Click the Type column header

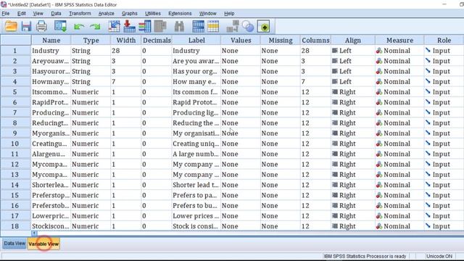(91, 41)
